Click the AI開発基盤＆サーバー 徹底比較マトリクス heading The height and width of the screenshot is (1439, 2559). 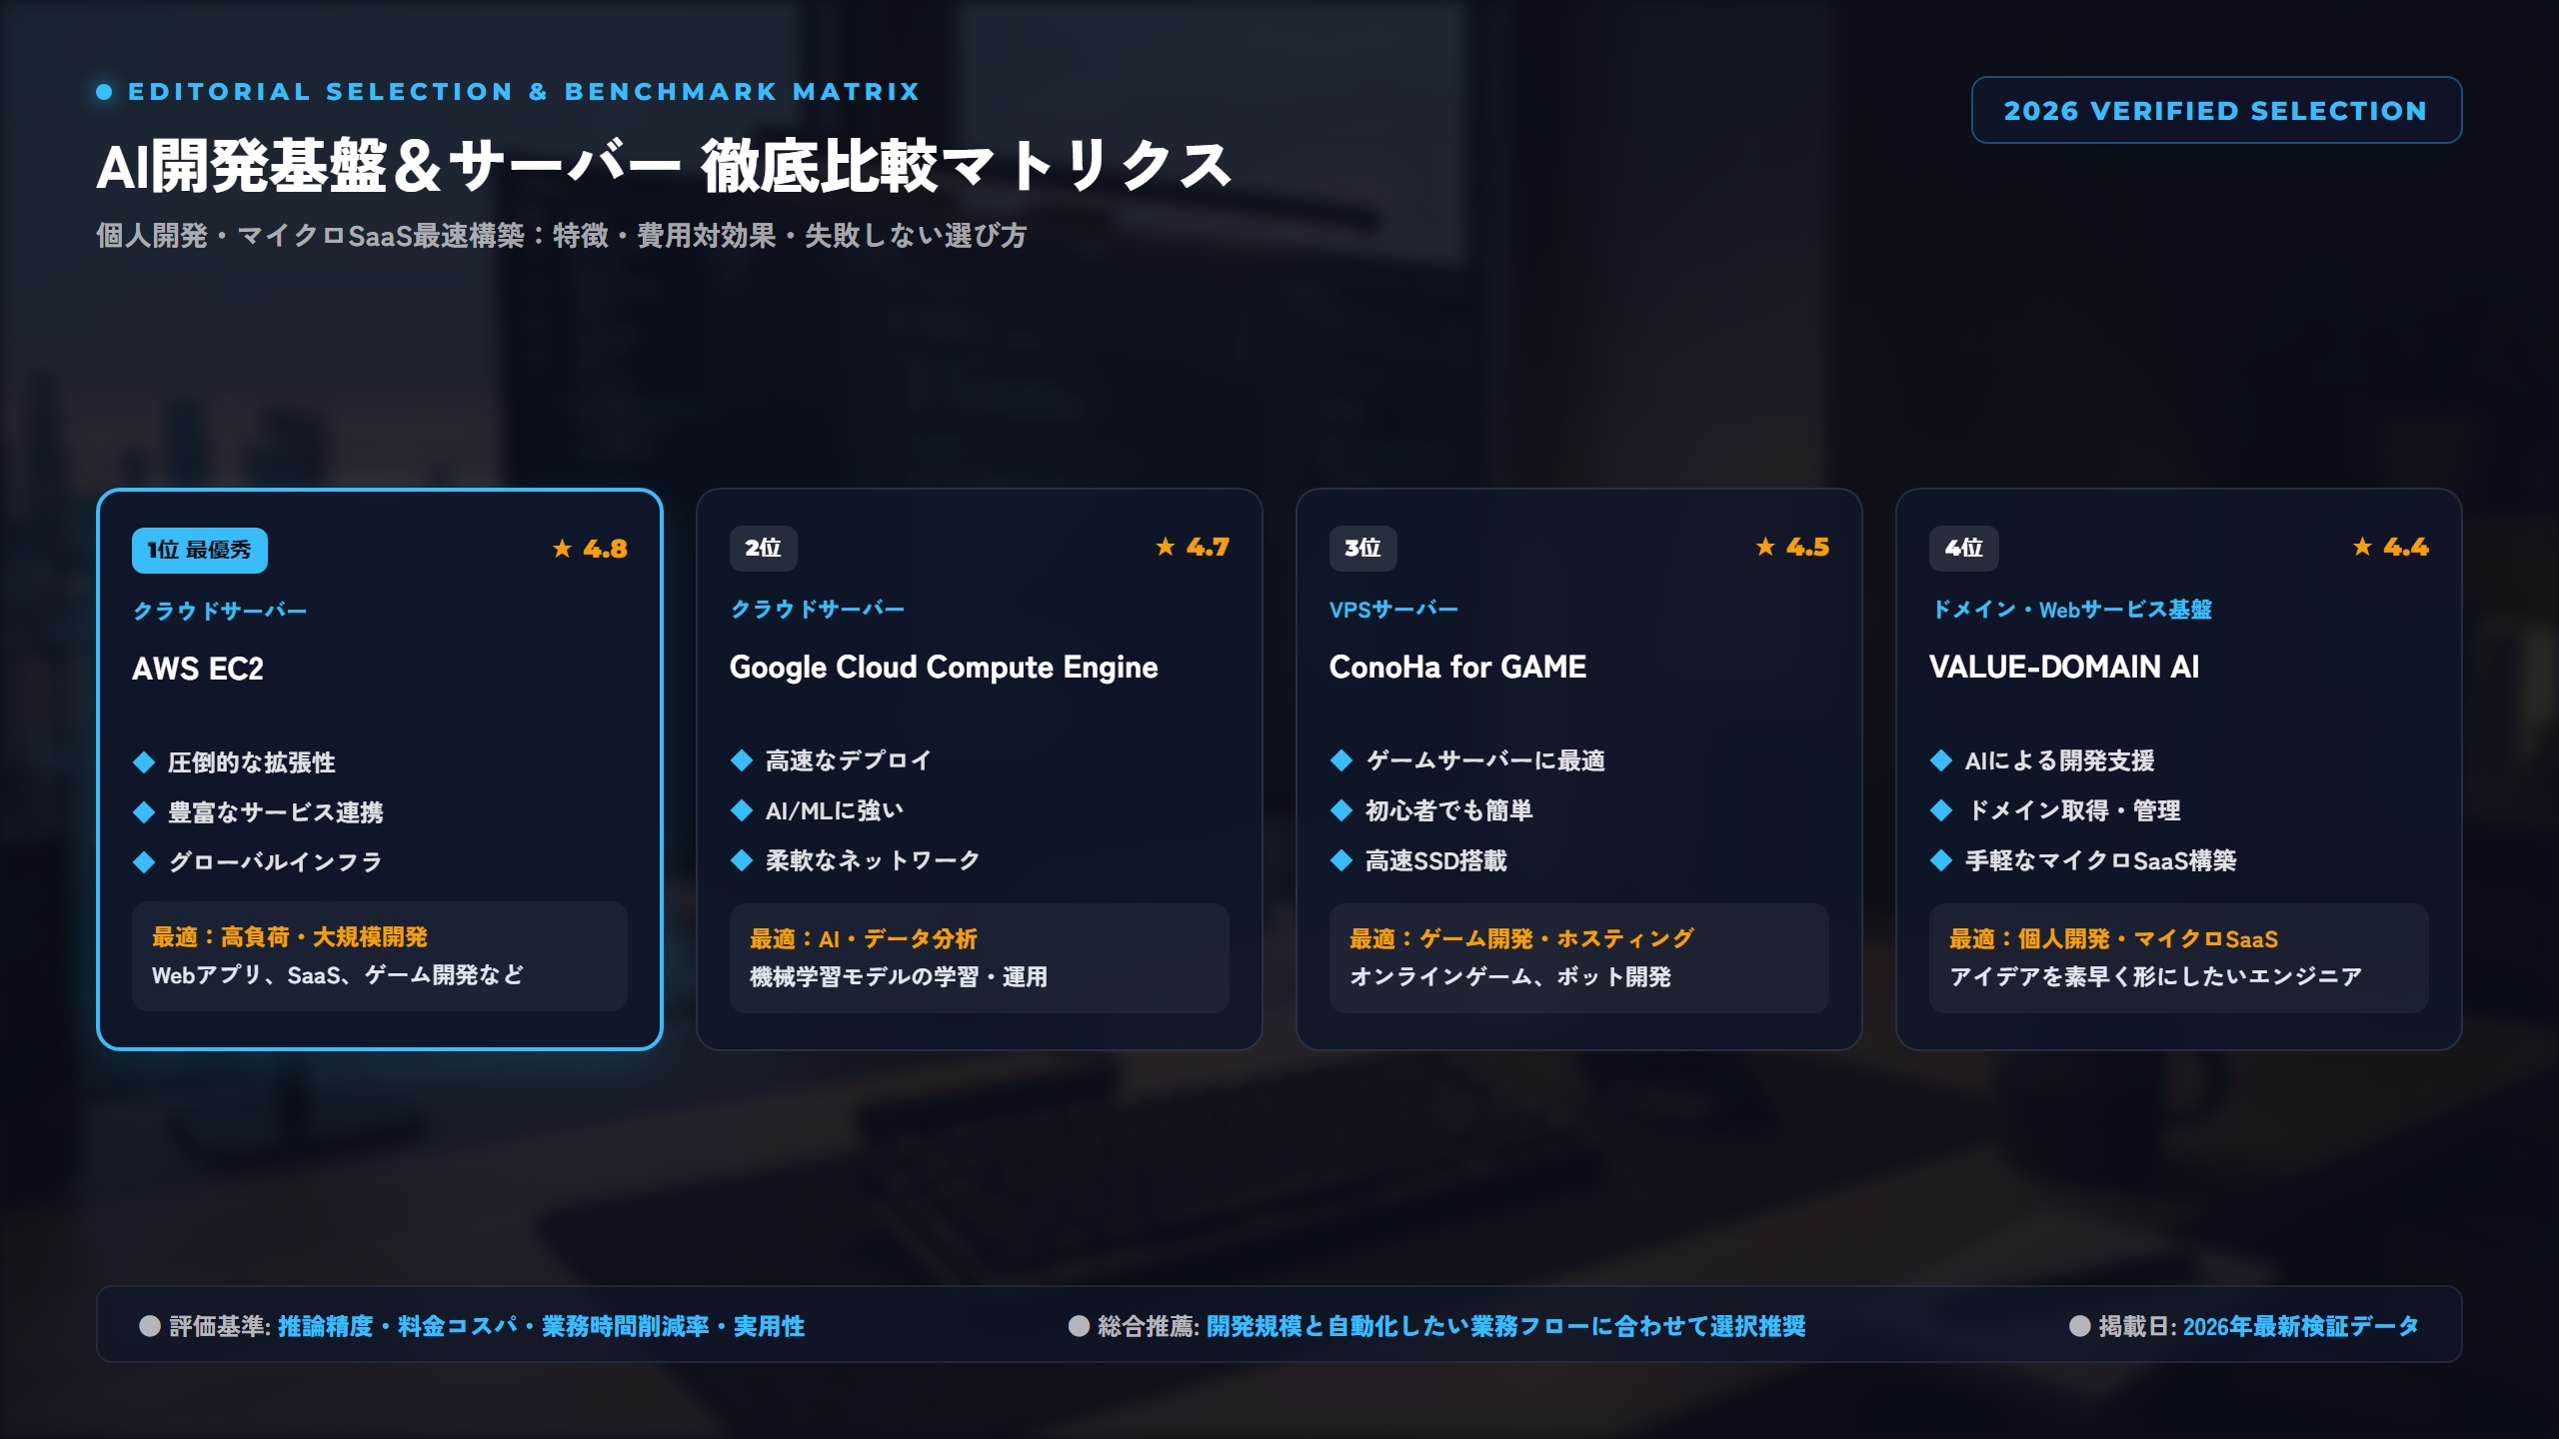(x=664, y=166)
